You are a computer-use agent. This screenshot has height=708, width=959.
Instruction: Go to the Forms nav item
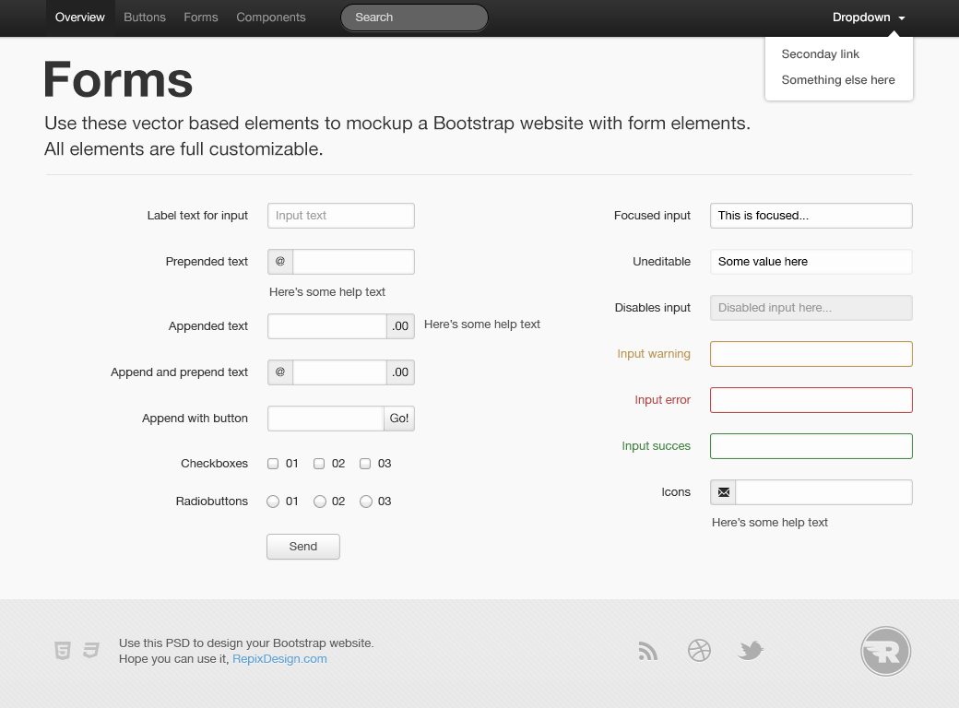coord(201,18)
